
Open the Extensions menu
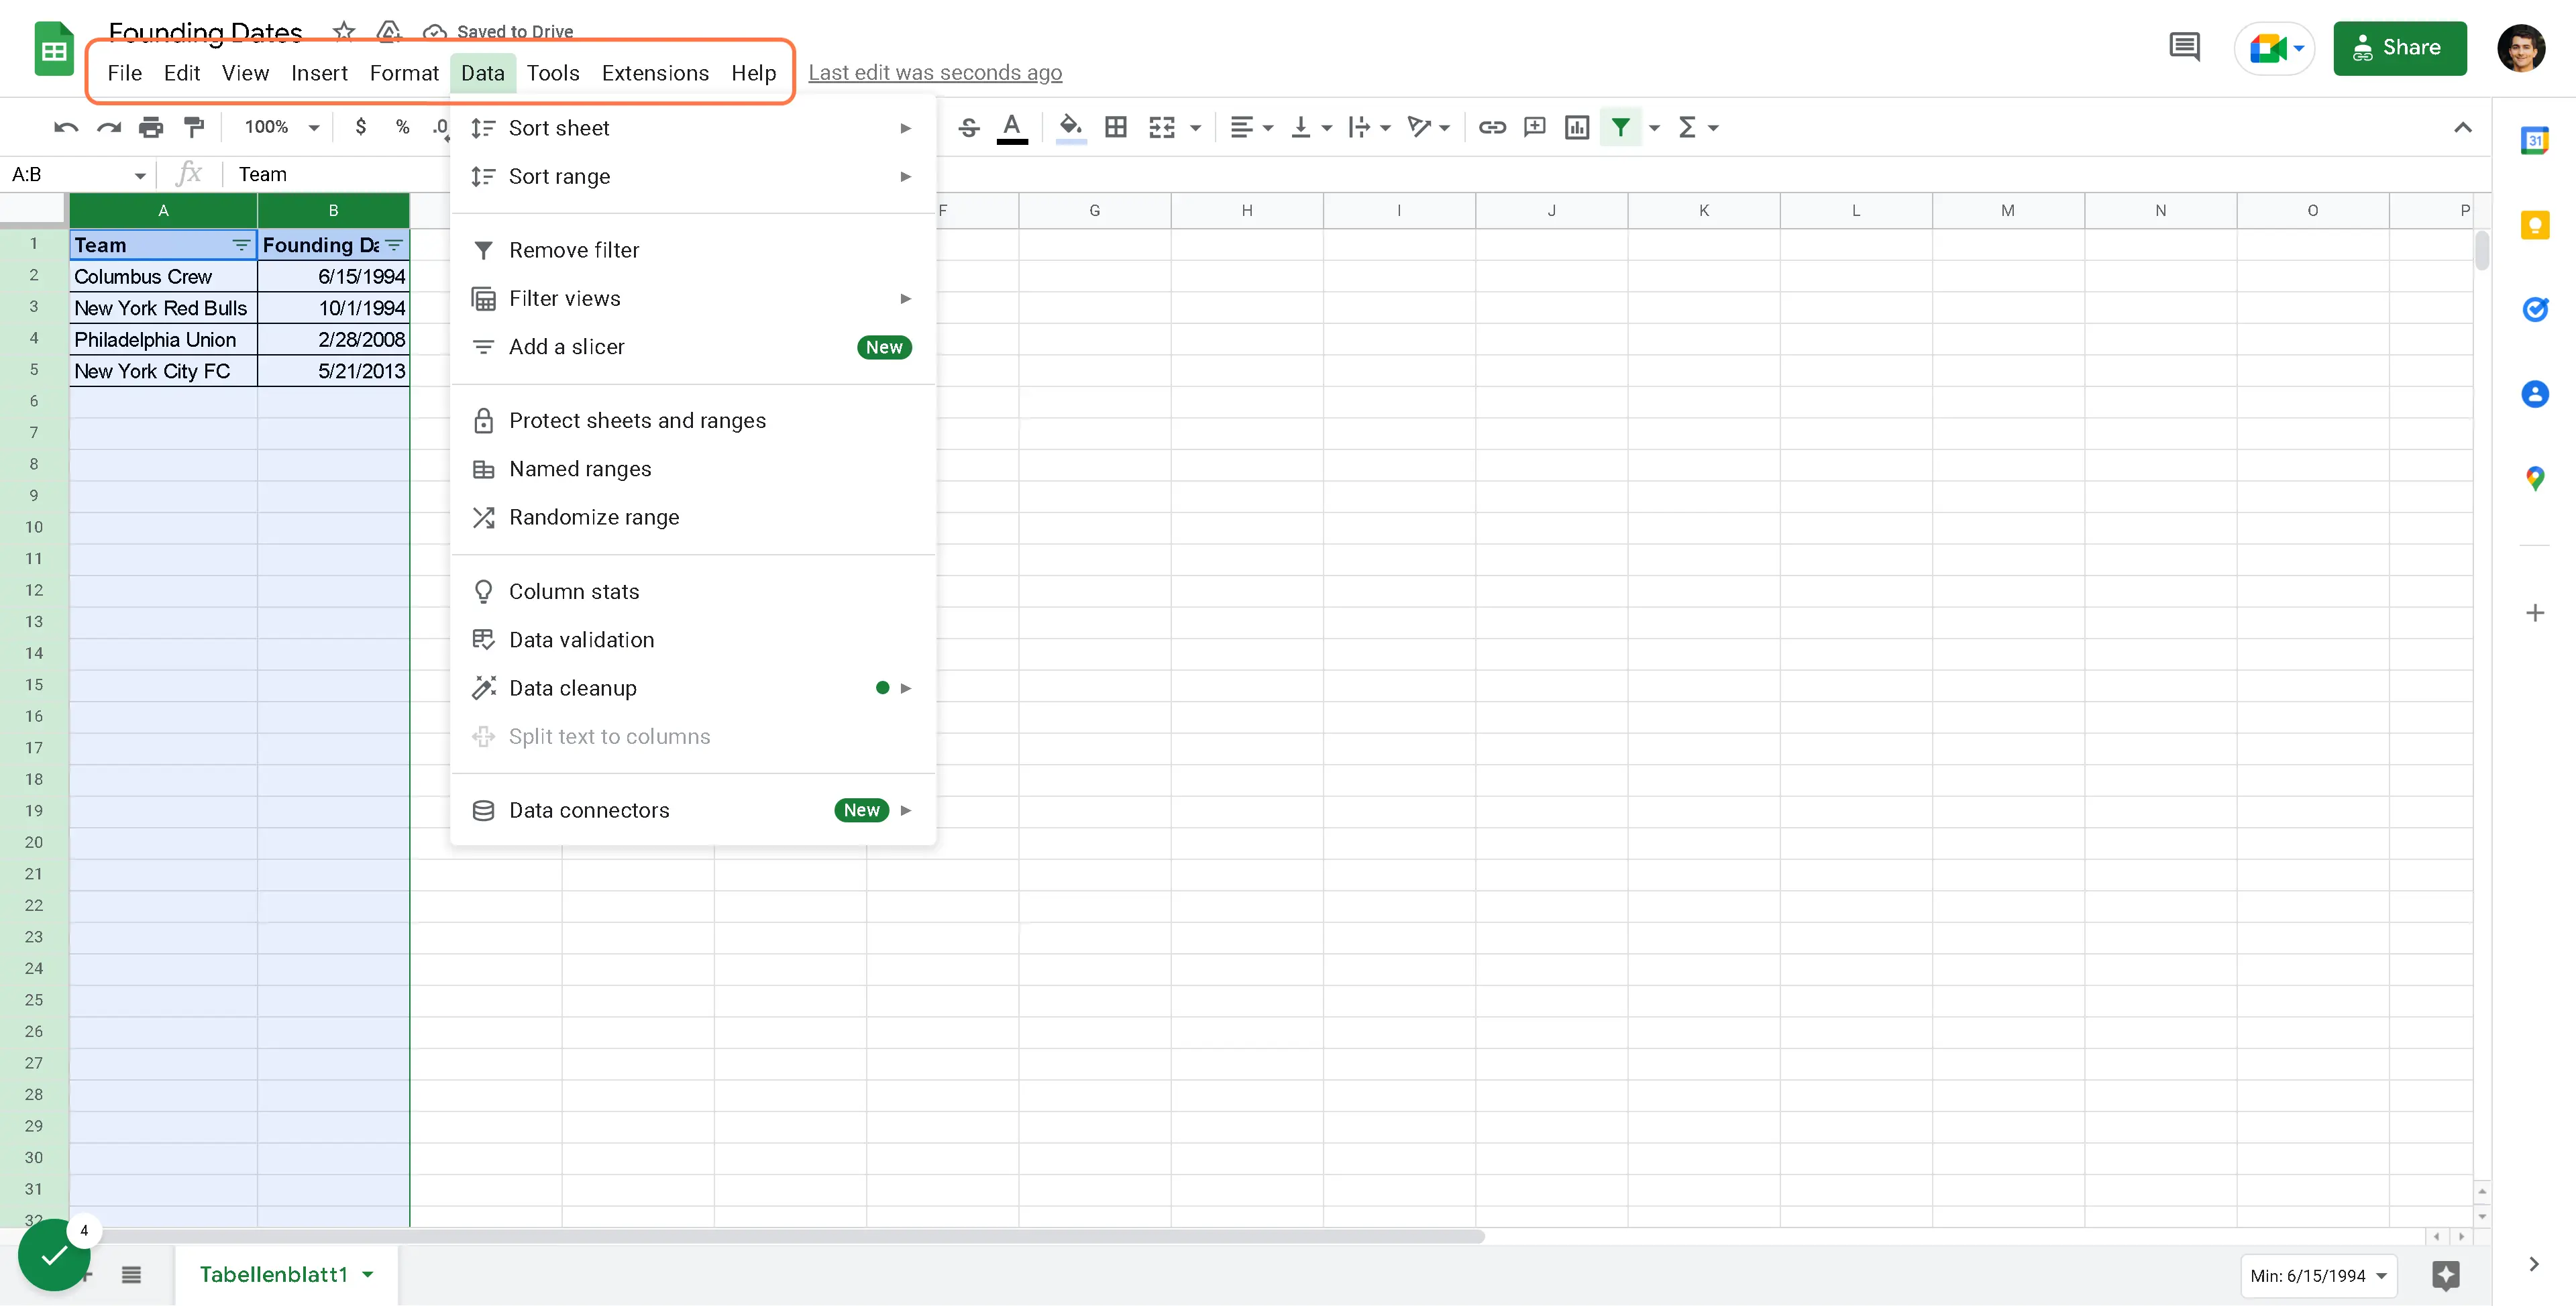coord(655,73)
